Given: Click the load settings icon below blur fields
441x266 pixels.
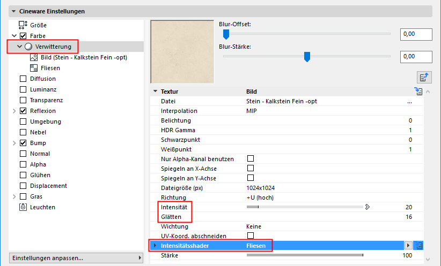Looking at the screenshot, I should (424, 77).
